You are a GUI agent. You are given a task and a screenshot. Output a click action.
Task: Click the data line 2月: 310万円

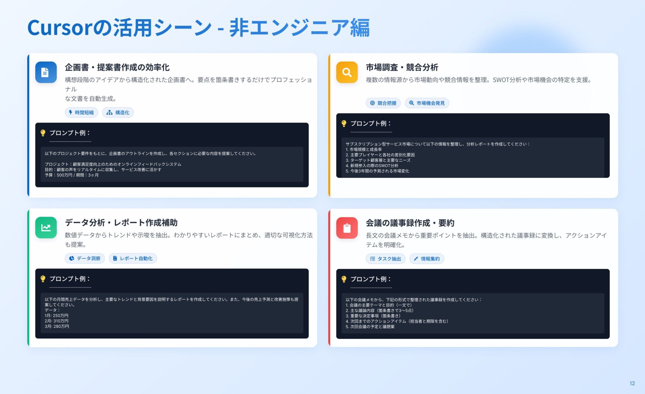click(x=56, y=321)
